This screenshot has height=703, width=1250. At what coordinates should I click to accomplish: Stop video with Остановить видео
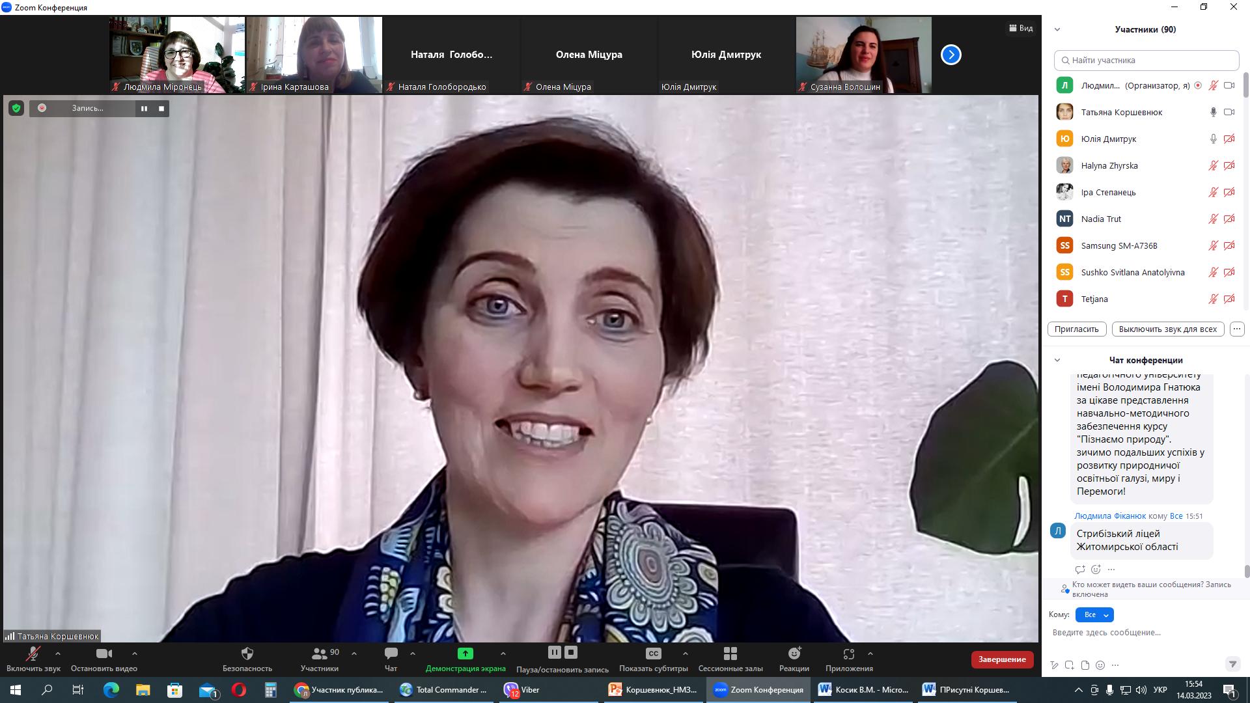pos(104,654)
